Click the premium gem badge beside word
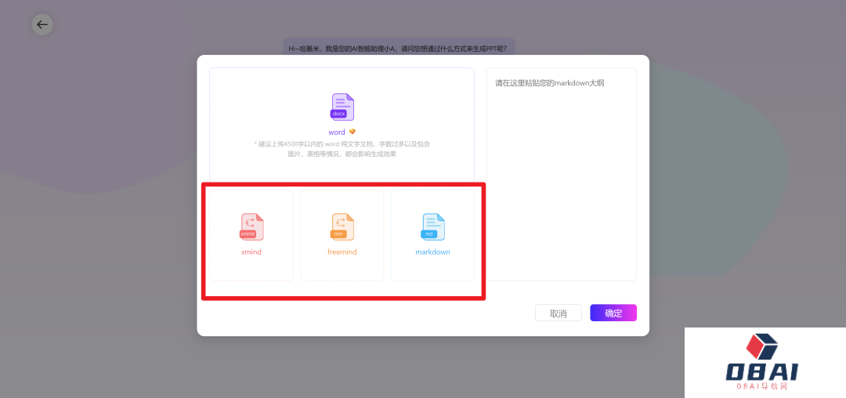The image size is (846, 398). pos(352,132)
